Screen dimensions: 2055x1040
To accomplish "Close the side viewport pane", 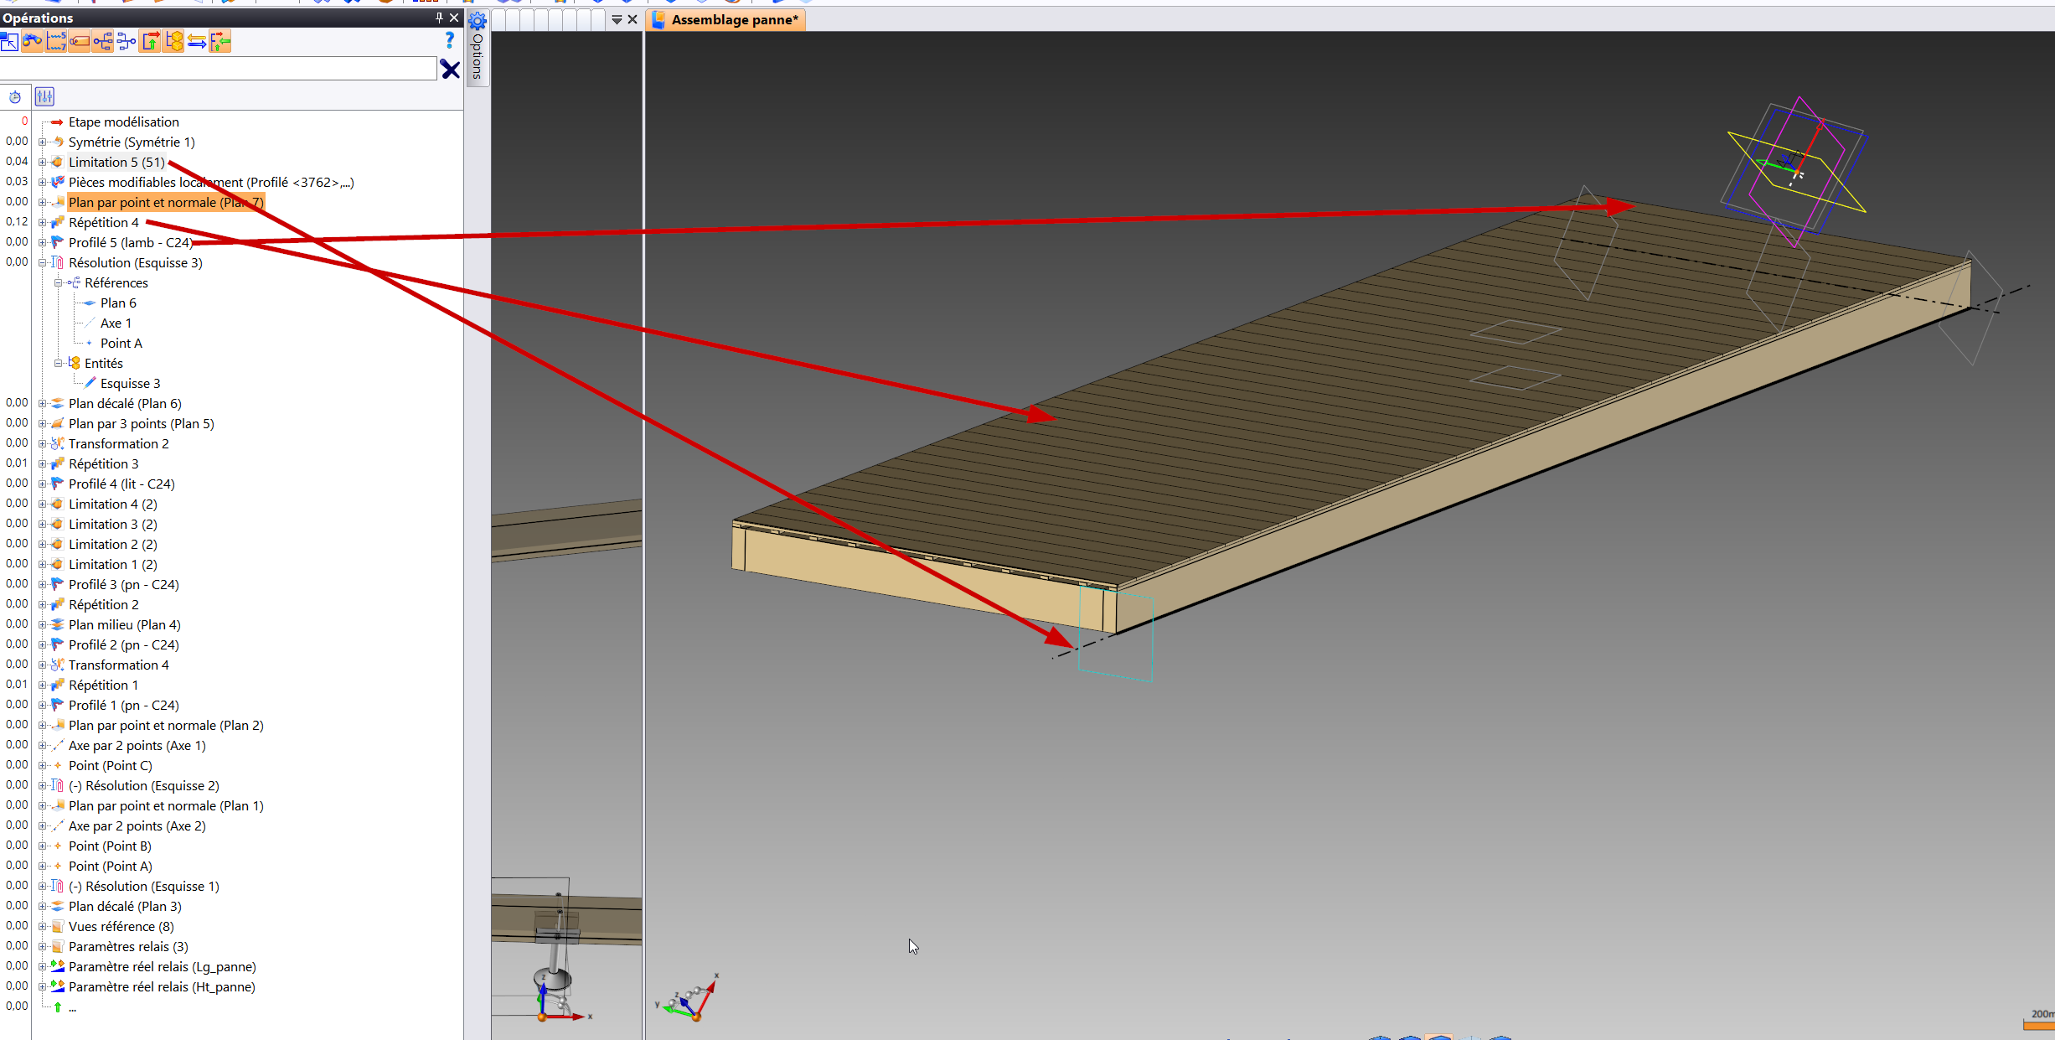I will (x=633, y=19).
